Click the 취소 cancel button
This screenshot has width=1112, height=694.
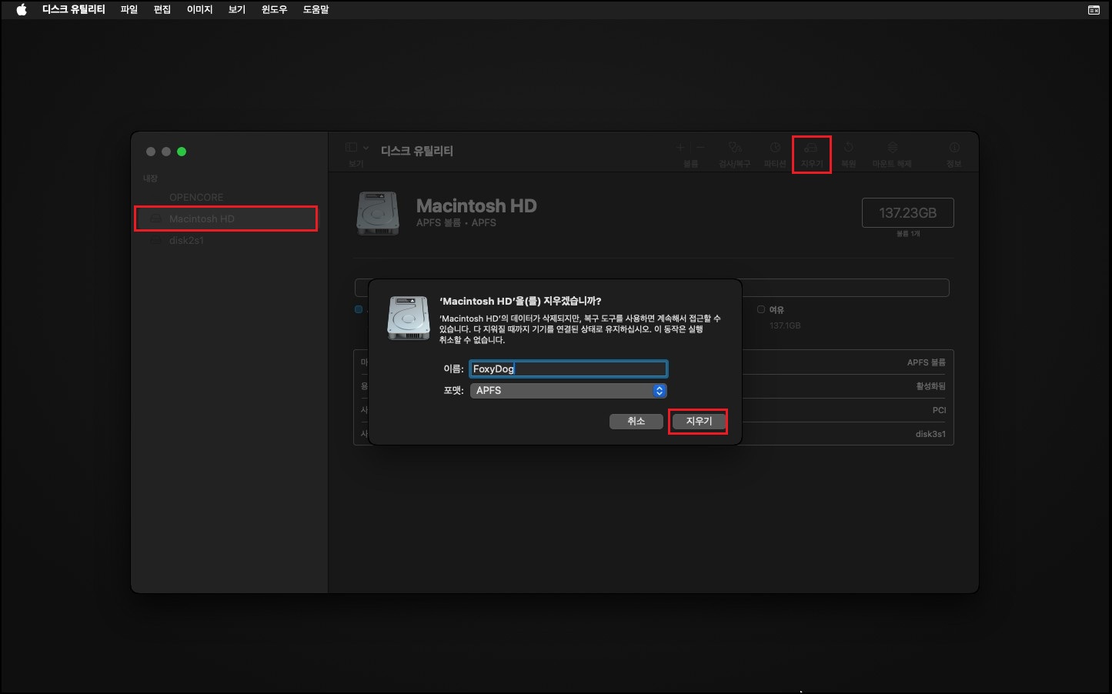[x=636, y=421]
